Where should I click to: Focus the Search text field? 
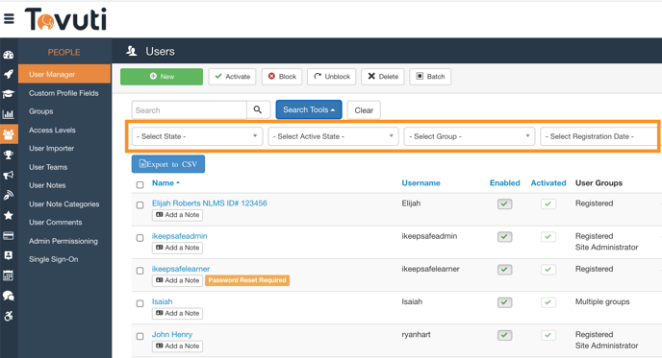click(190, 110)
